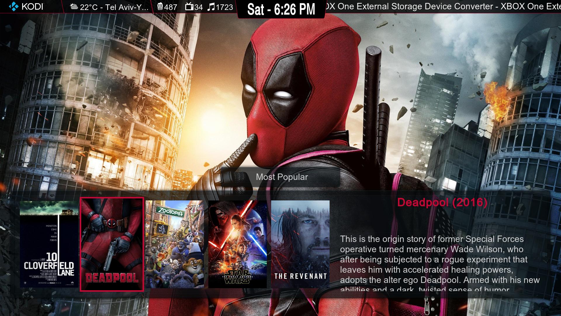Click the popcorn movies count icon
Image resolution: width=561 pixels, height=316 pixels.
(x=160, y=7)
